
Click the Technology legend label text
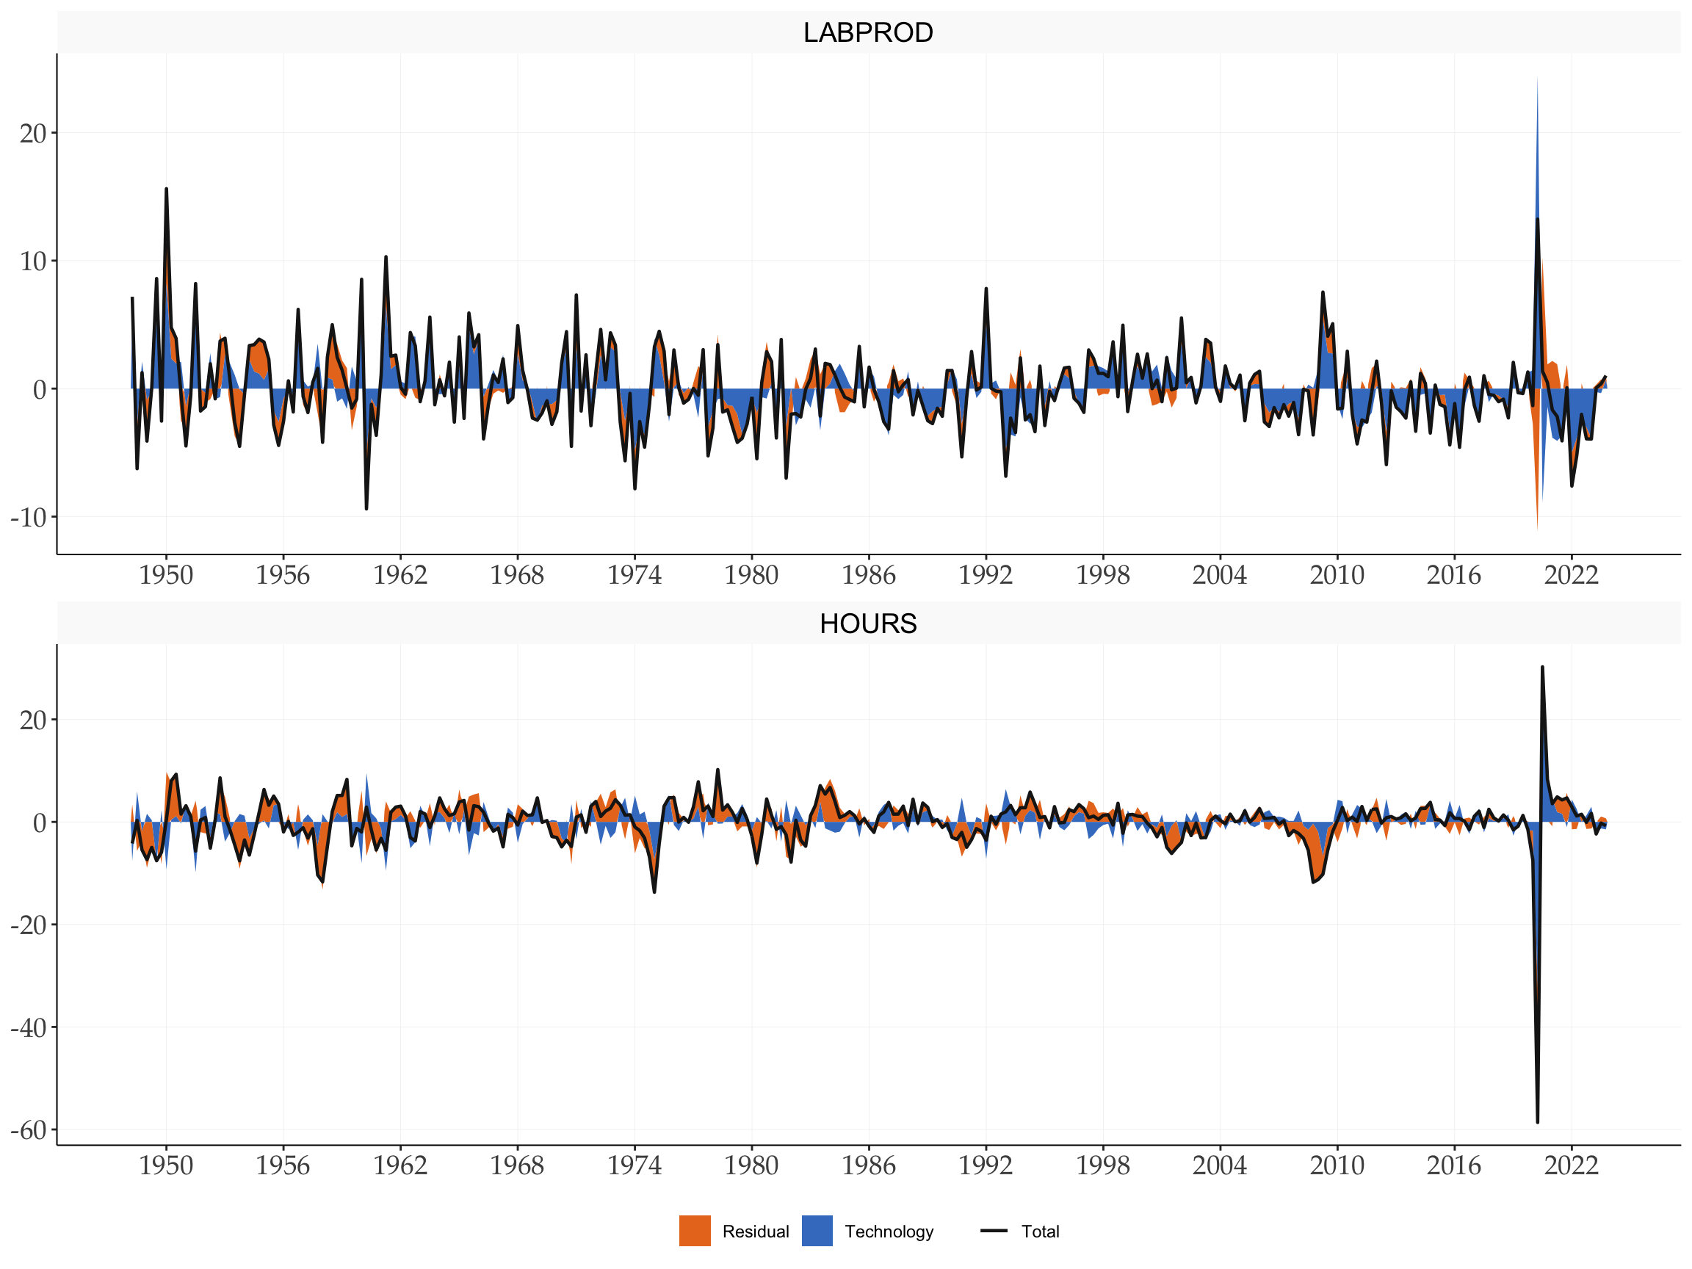pyautogui.click(x=889, y=1232)
